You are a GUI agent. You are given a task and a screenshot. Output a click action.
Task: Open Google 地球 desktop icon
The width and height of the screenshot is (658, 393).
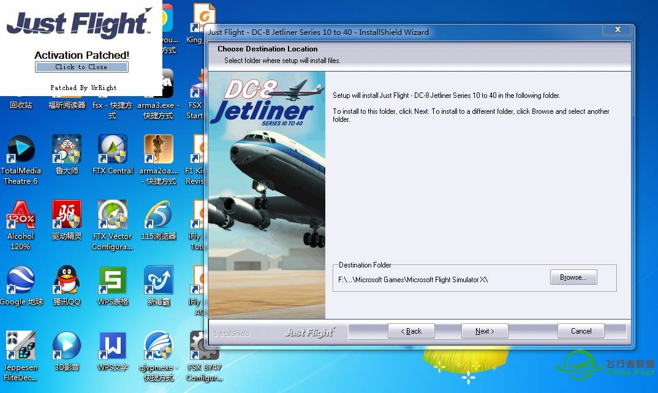coord(21,286)
